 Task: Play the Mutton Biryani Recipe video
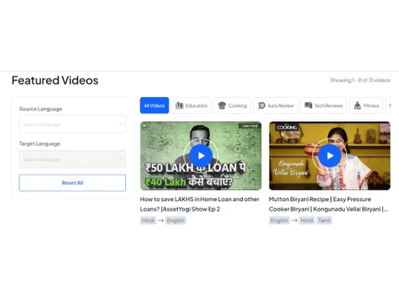click(x=330, y=155)
